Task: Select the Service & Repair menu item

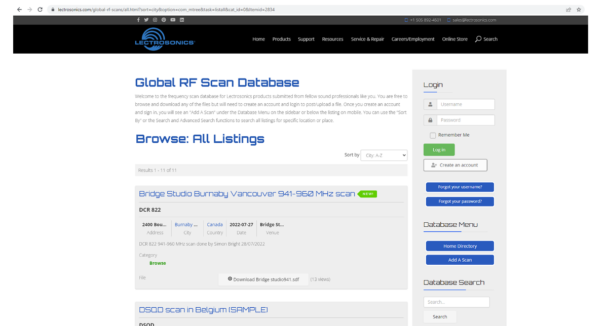Action: (367, 39)
